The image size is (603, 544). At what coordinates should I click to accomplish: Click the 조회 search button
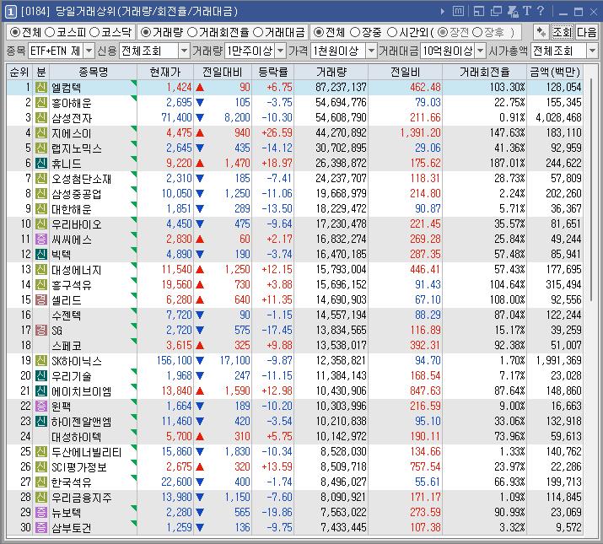[x=562, y=32]
